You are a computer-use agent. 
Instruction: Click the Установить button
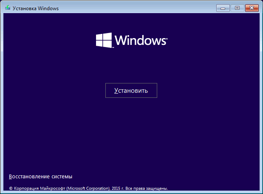pos(131,91)
